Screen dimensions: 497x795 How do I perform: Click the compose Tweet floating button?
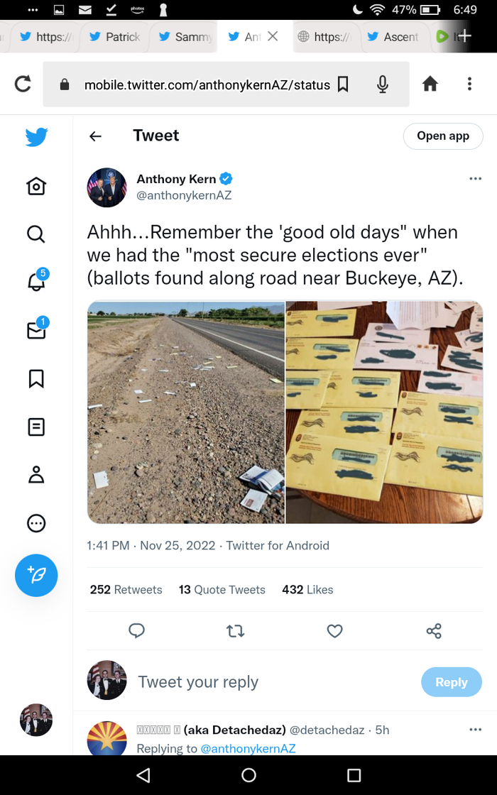pos(36,575)
